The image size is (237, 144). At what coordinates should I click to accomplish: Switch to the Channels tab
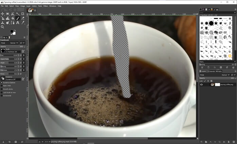[211, 71]
